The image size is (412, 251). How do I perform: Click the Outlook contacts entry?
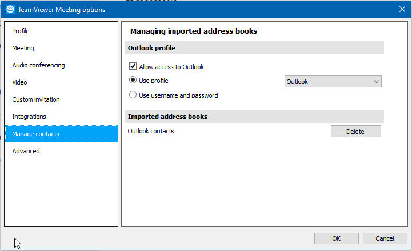pos(151,131)
